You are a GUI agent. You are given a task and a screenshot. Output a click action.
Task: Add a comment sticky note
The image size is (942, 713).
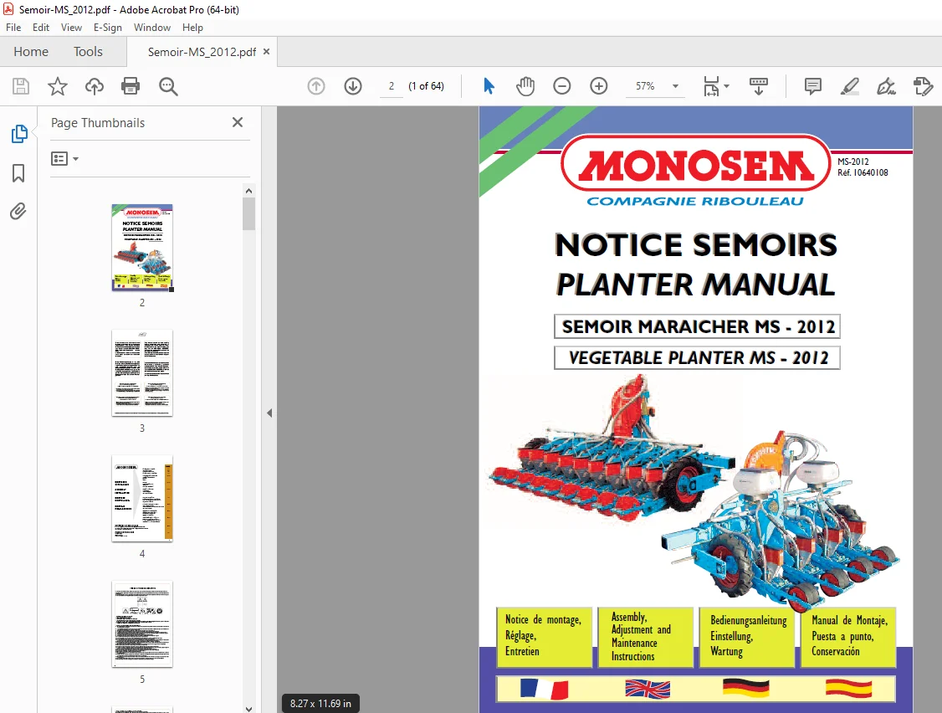(x=813, y=86)
